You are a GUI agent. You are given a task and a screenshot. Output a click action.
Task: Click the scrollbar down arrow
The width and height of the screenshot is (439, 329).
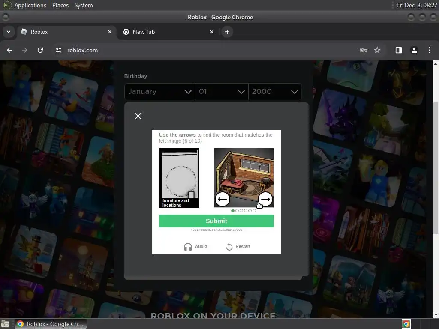pos(436,315)
